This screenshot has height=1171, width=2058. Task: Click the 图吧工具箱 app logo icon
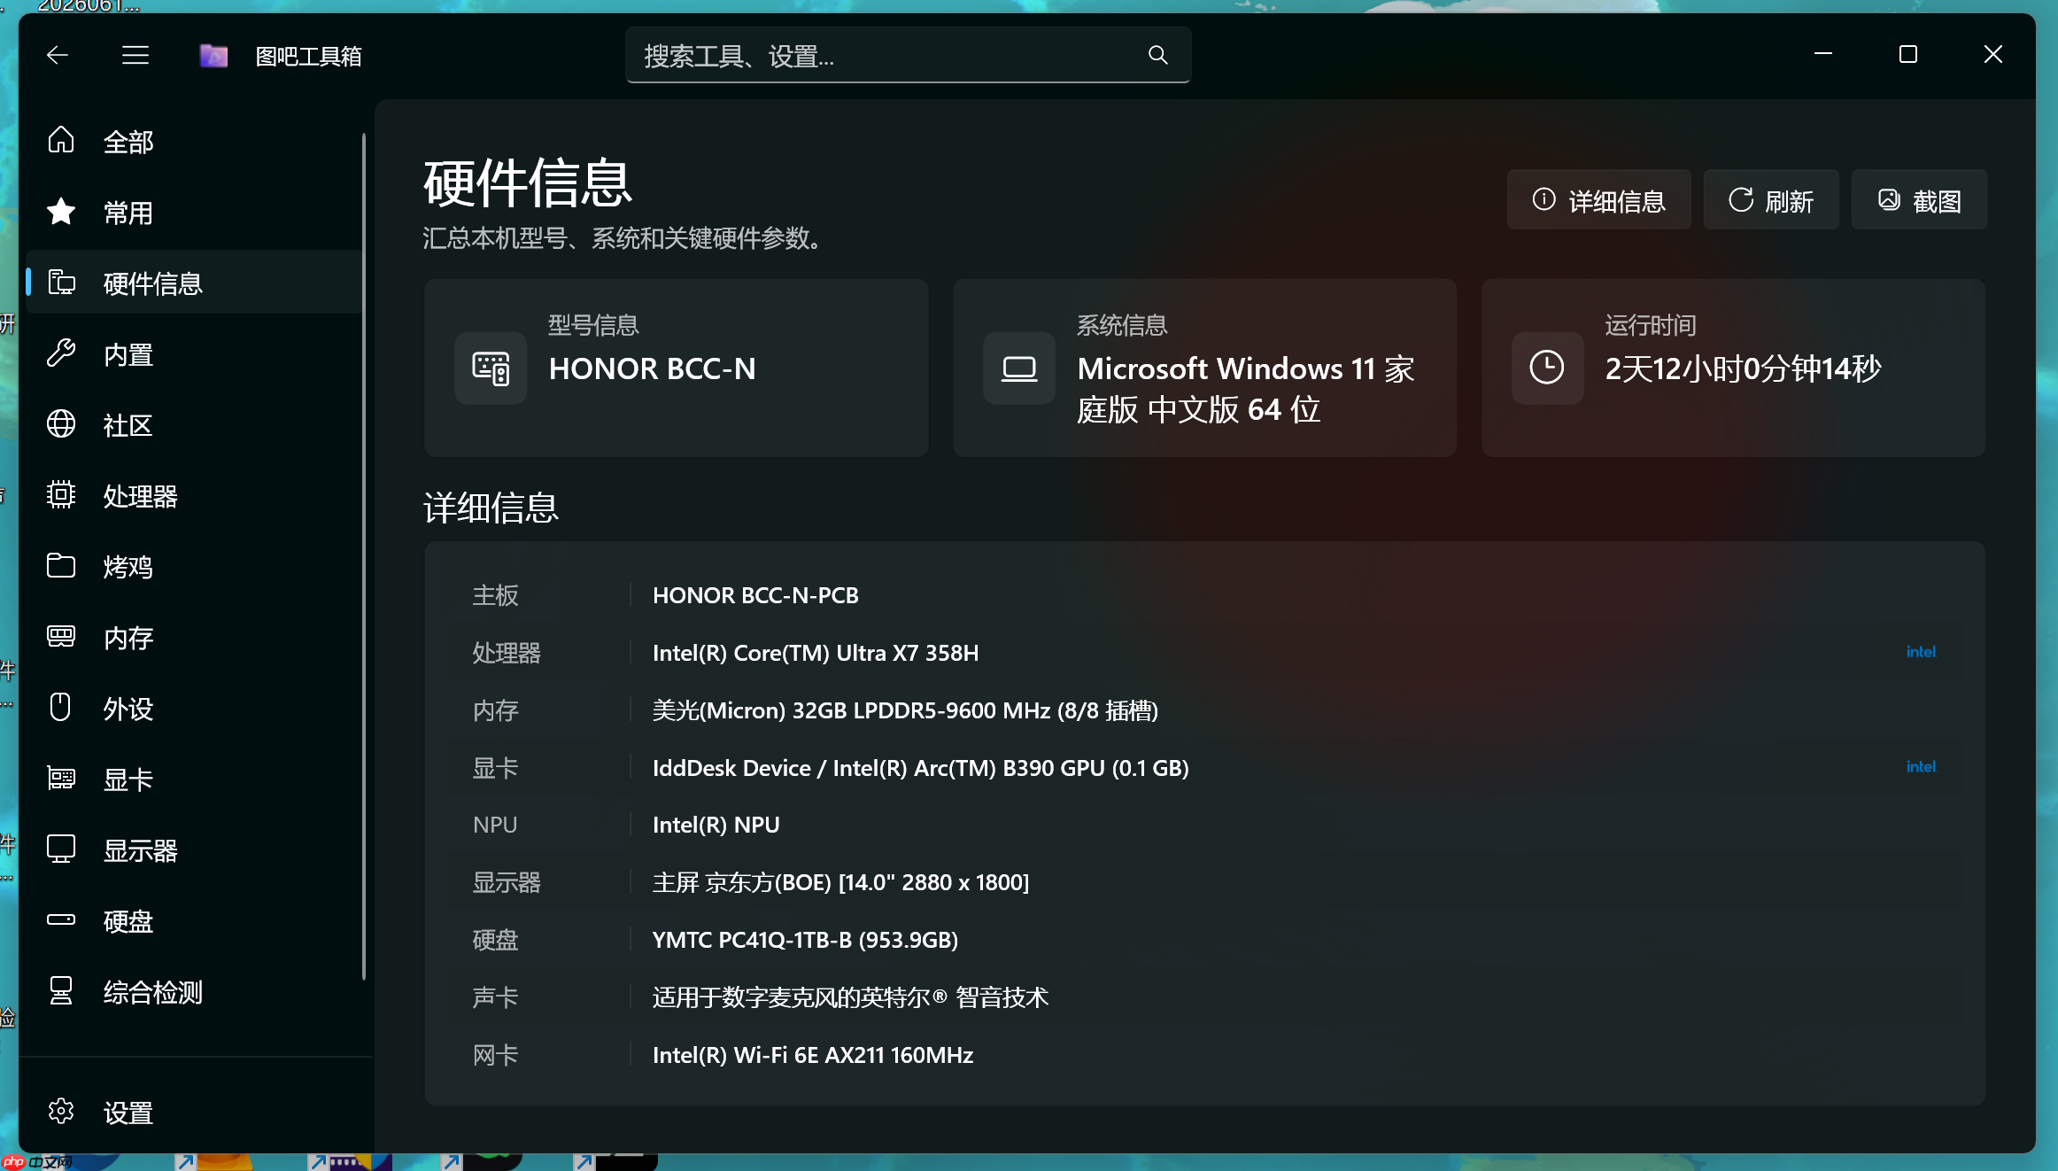click(x=213, y=56)
